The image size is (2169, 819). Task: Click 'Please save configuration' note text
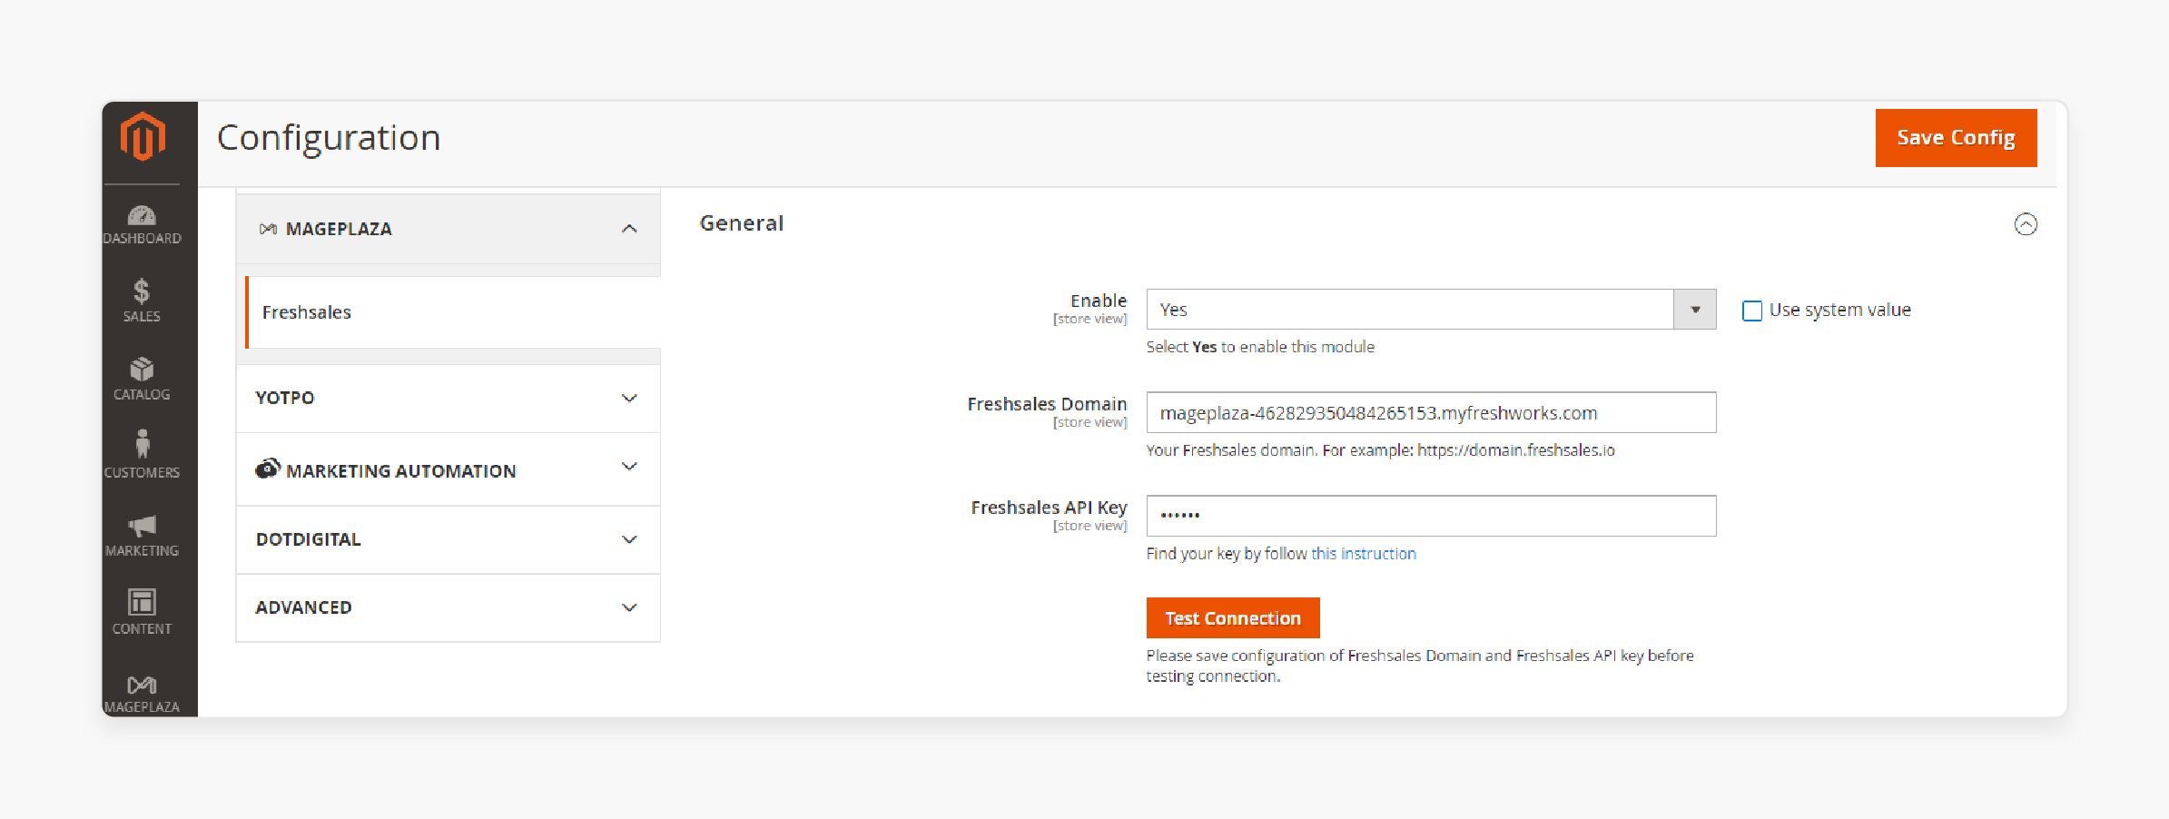coord(1420,666)
